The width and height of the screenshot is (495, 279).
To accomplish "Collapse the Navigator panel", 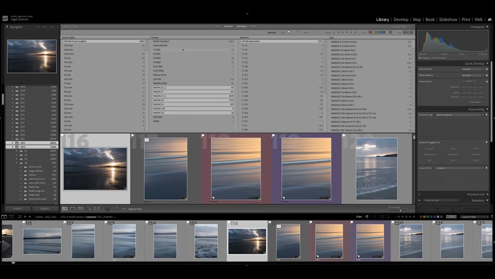I will coord(7,27).
